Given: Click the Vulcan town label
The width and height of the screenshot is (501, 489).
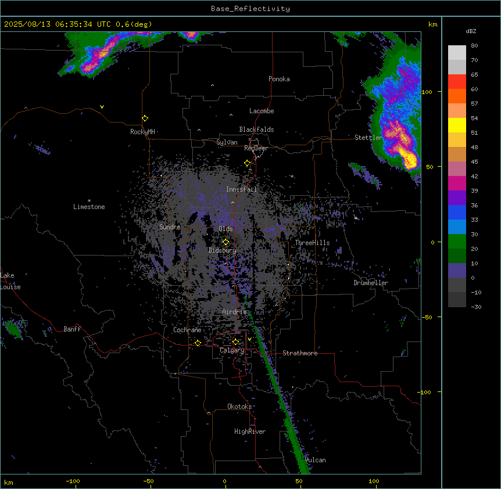Looking at the screenshot, I should point(315,460).
